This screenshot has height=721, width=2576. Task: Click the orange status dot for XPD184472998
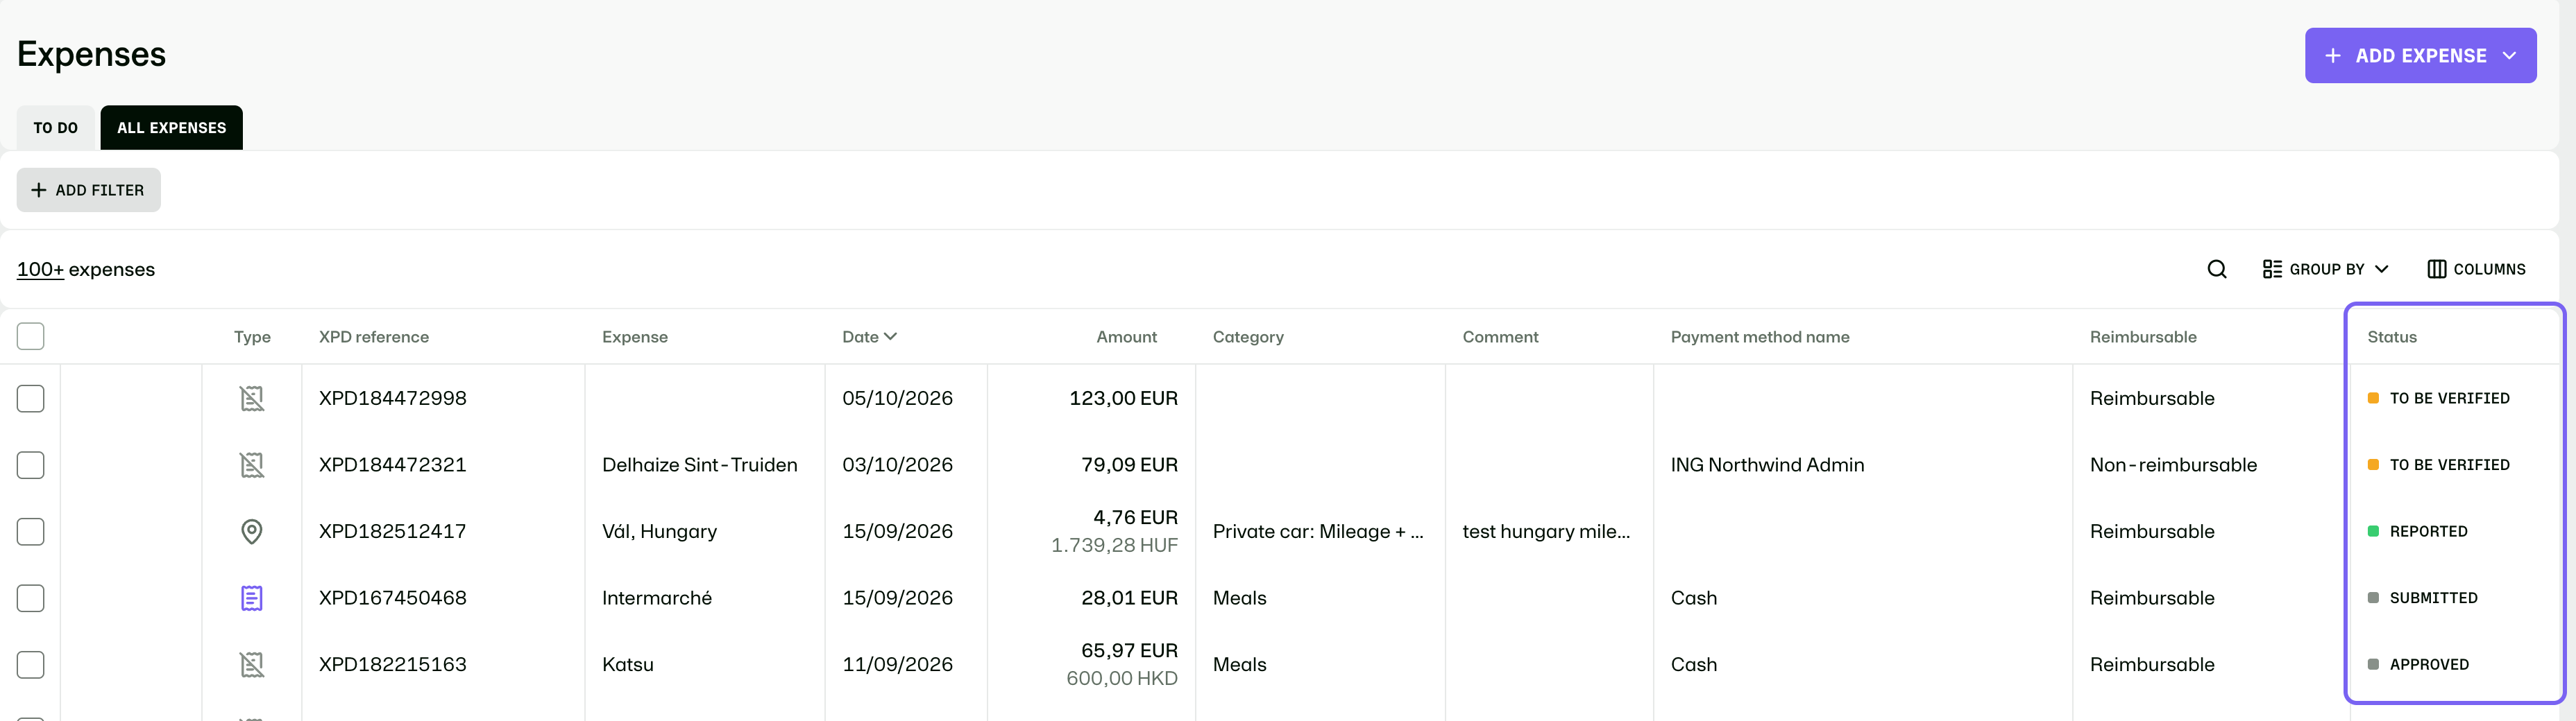coord(2373,399)
